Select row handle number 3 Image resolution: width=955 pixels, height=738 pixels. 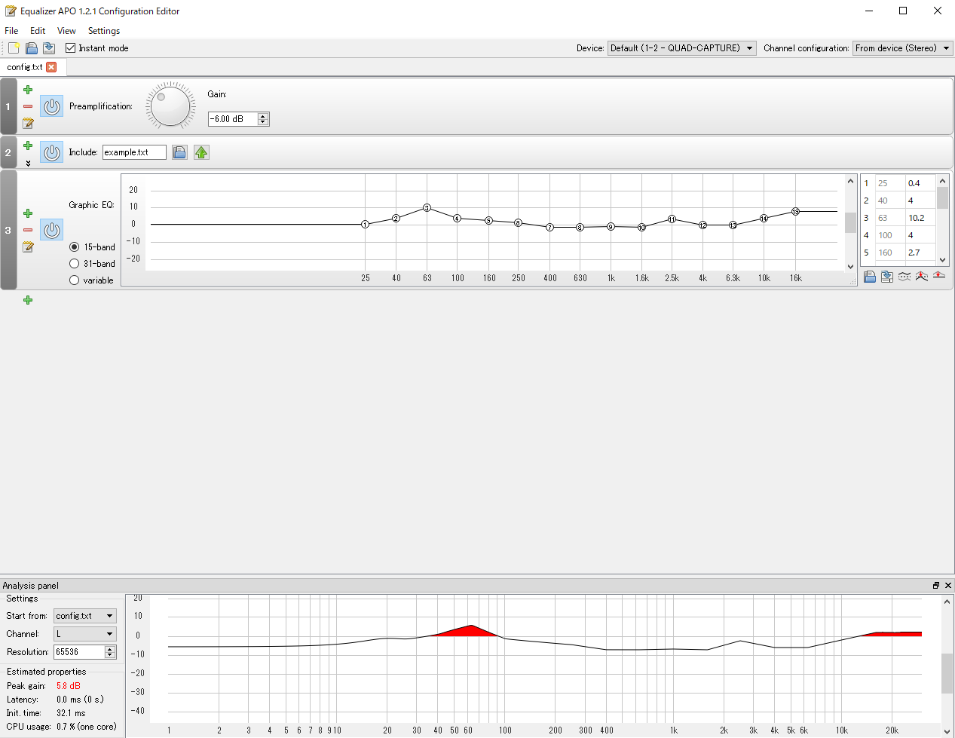click(x=8, y=230)
